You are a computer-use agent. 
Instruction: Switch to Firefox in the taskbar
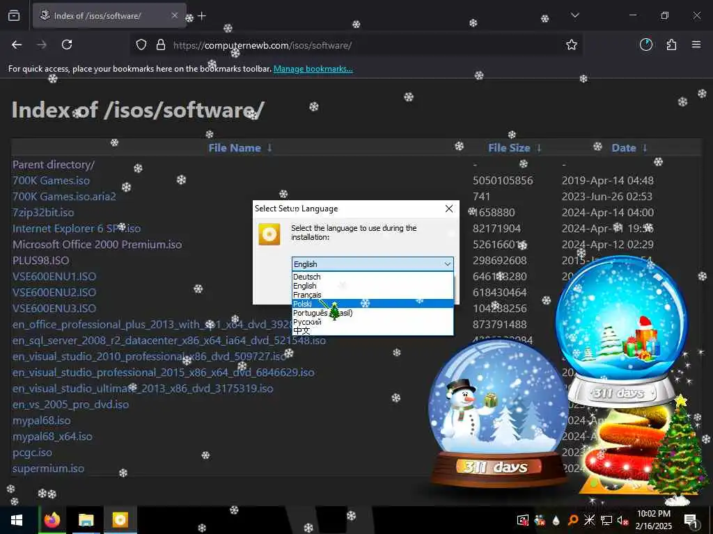(x=52, y=520)
